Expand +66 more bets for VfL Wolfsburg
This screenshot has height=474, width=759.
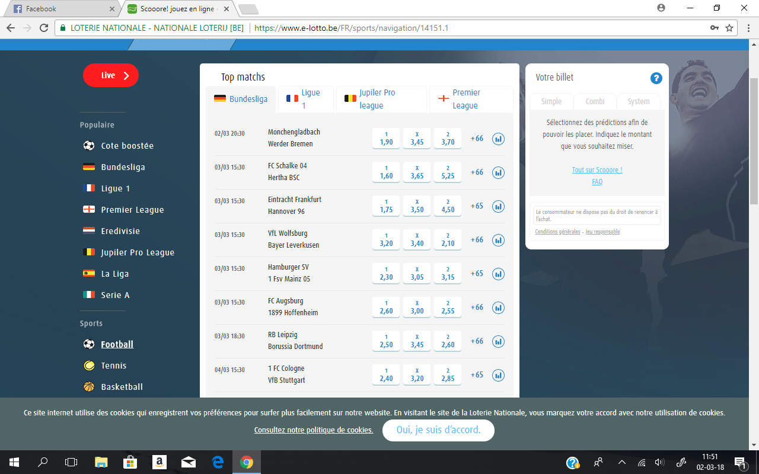pos(477,240)
